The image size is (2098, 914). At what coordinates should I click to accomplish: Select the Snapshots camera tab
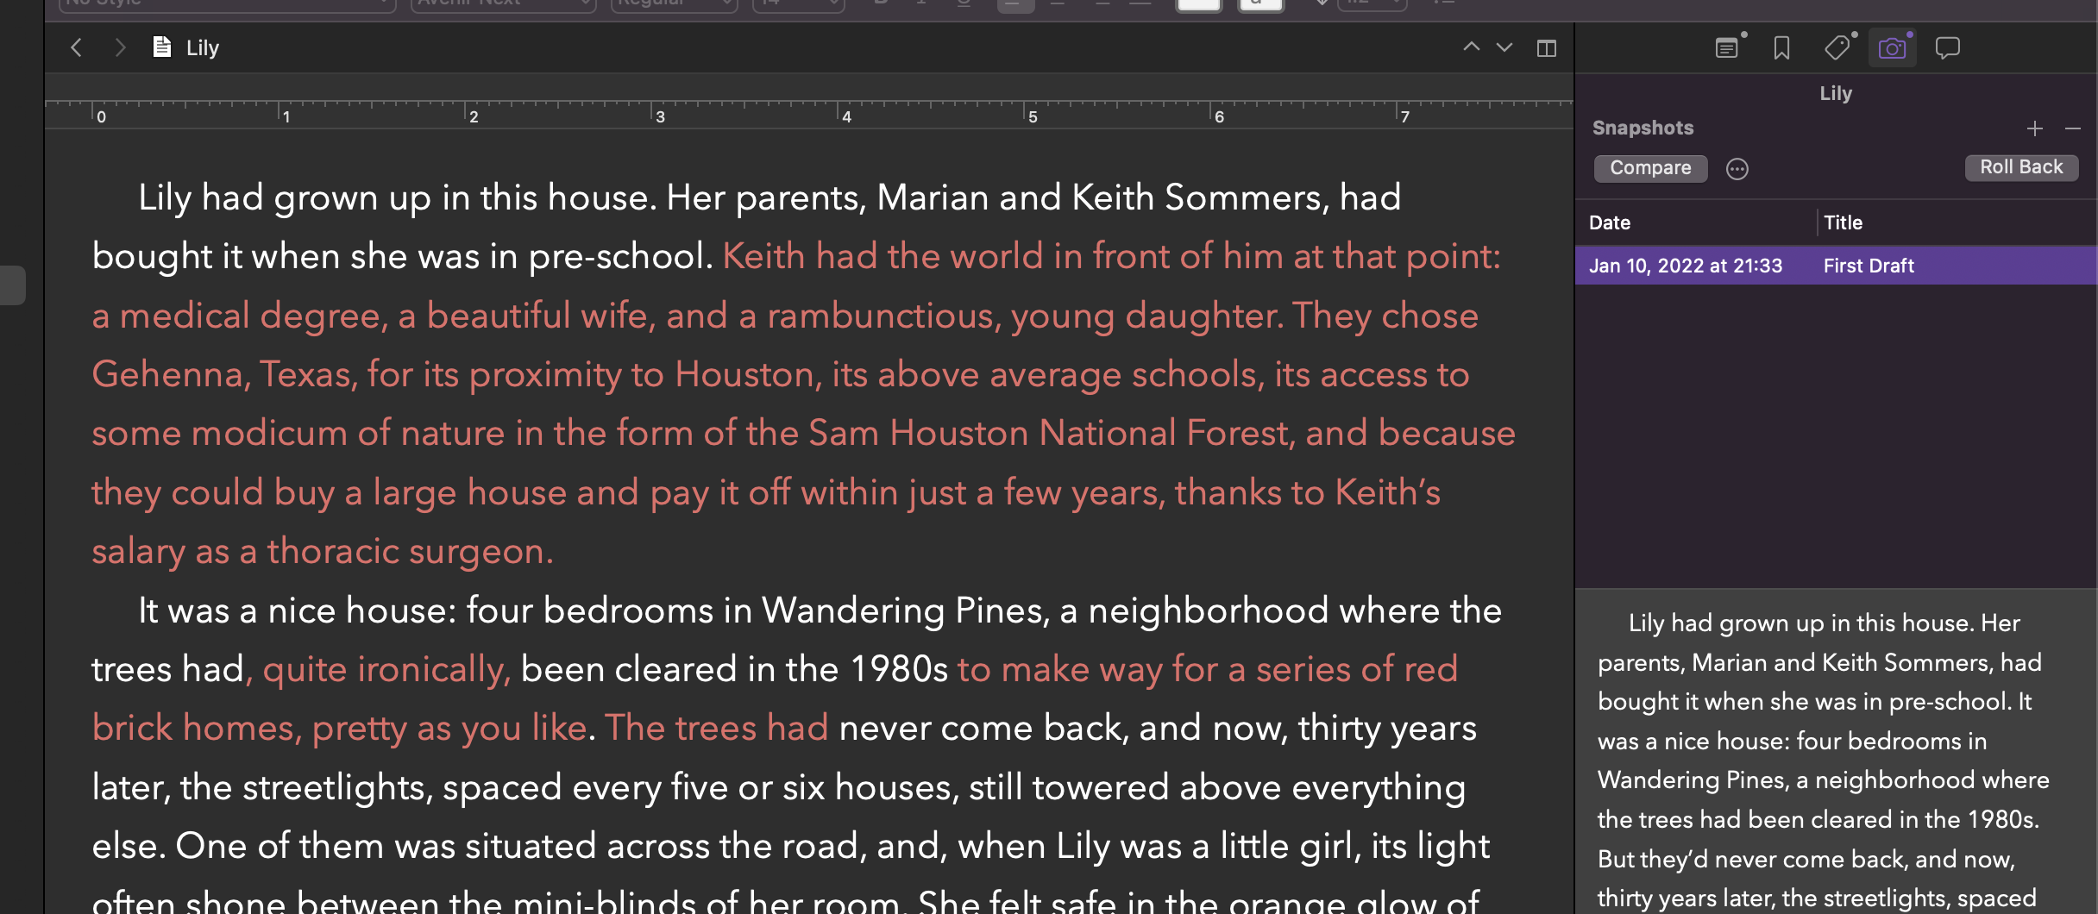point(1892,47)
